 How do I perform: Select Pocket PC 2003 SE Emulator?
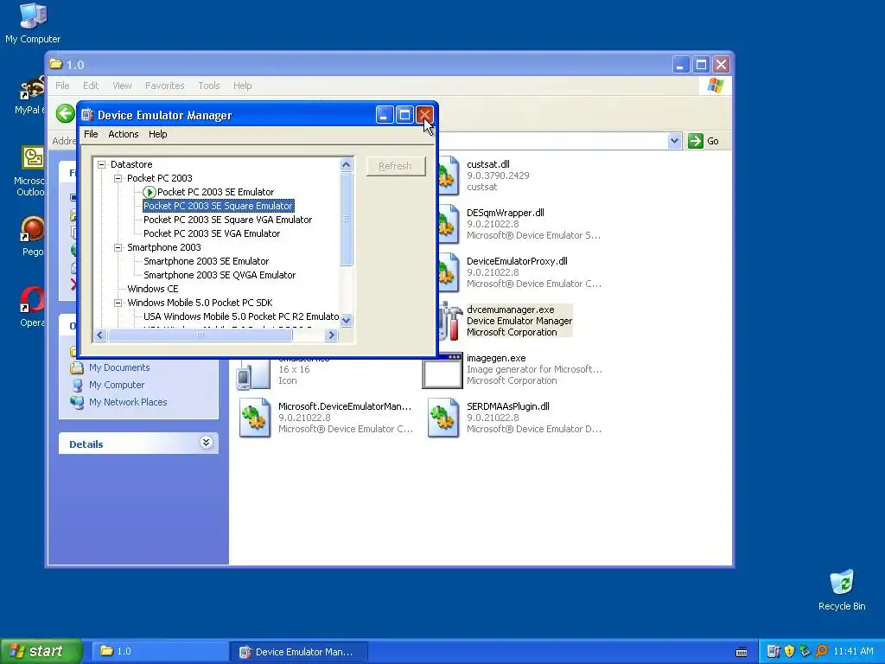tap(215, 192)
